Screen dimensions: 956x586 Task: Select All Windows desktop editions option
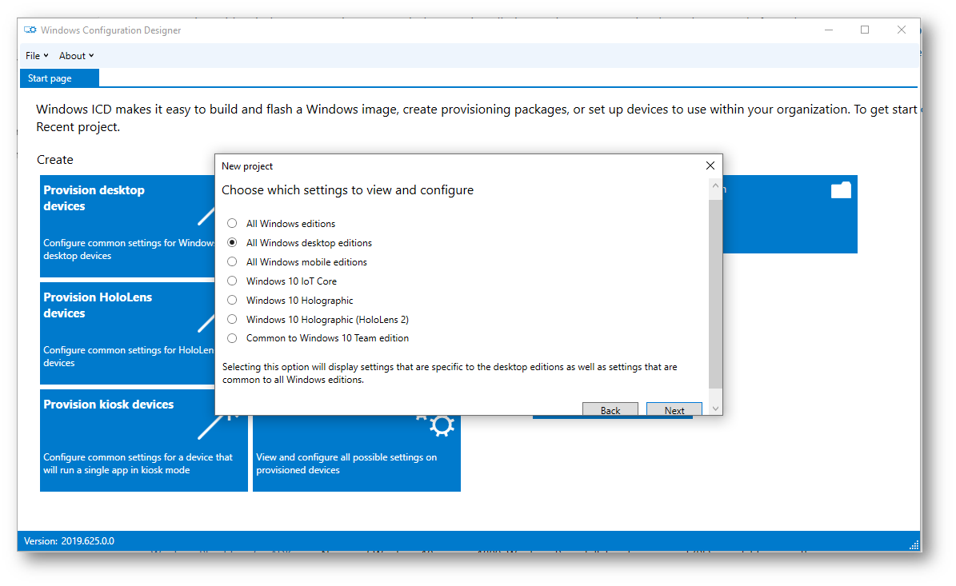(232, 242)
